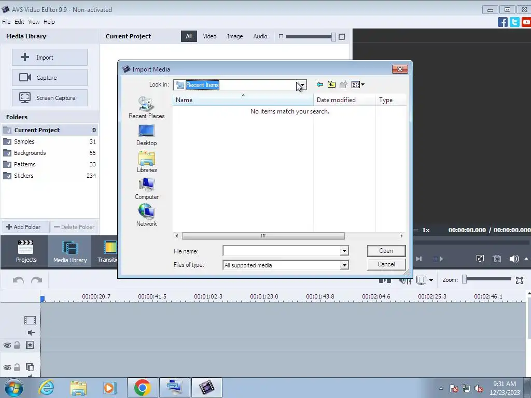Select Libraries in the places bar
This screenshot has width=531, height=398.
[x=146, y=162]
